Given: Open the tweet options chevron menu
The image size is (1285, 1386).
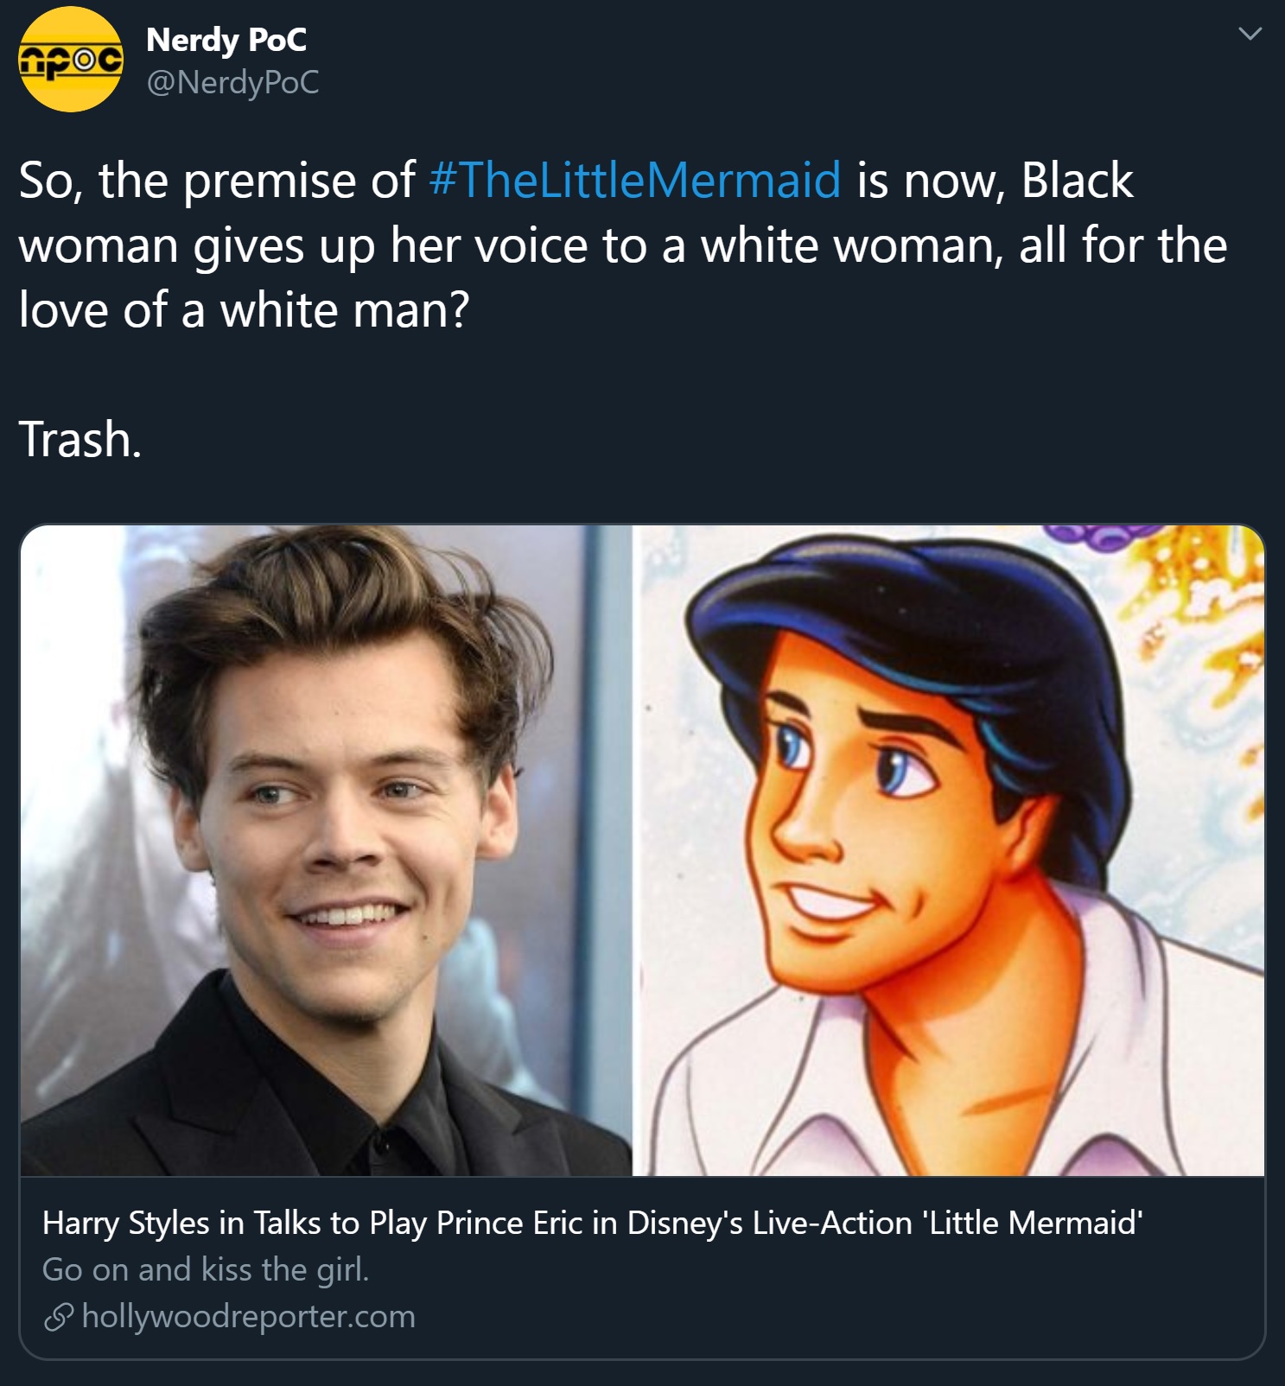Looking at the screenshot, I should (1250, 35).
